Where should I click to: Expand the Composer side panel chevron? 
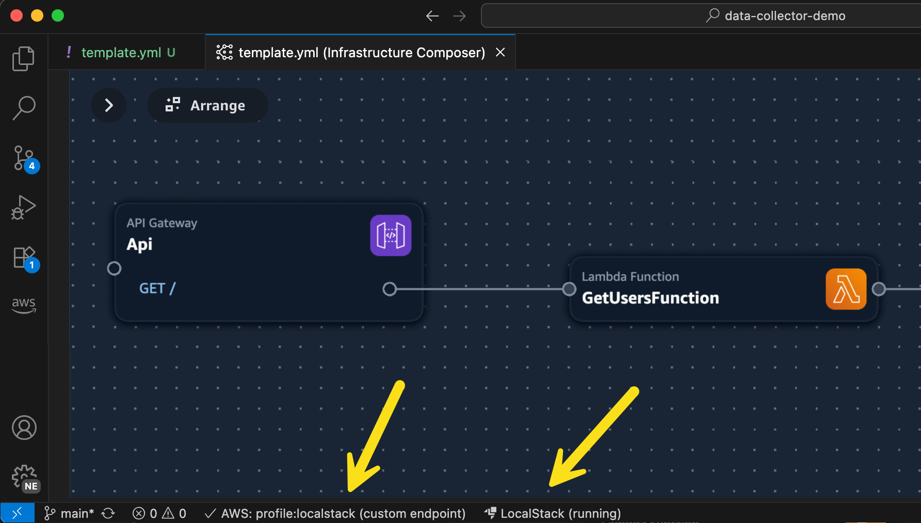click(x=109, y=105)
